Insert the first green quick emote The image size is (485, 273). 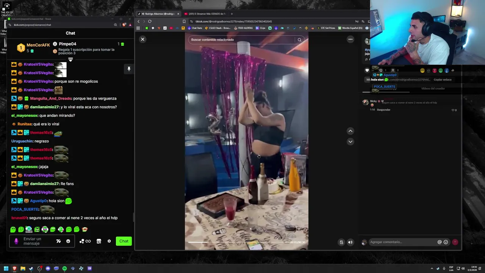coord(13,229)
